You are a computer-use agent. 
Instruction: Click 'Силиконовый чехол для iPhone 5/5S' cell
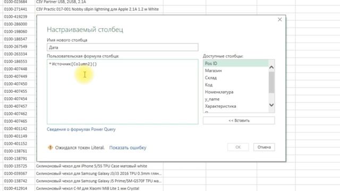[99, 166]
